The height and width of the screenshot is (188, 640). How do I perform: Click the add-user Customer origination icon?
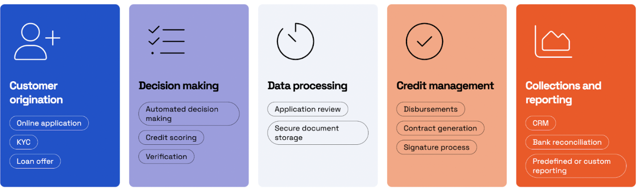point(37,41)
